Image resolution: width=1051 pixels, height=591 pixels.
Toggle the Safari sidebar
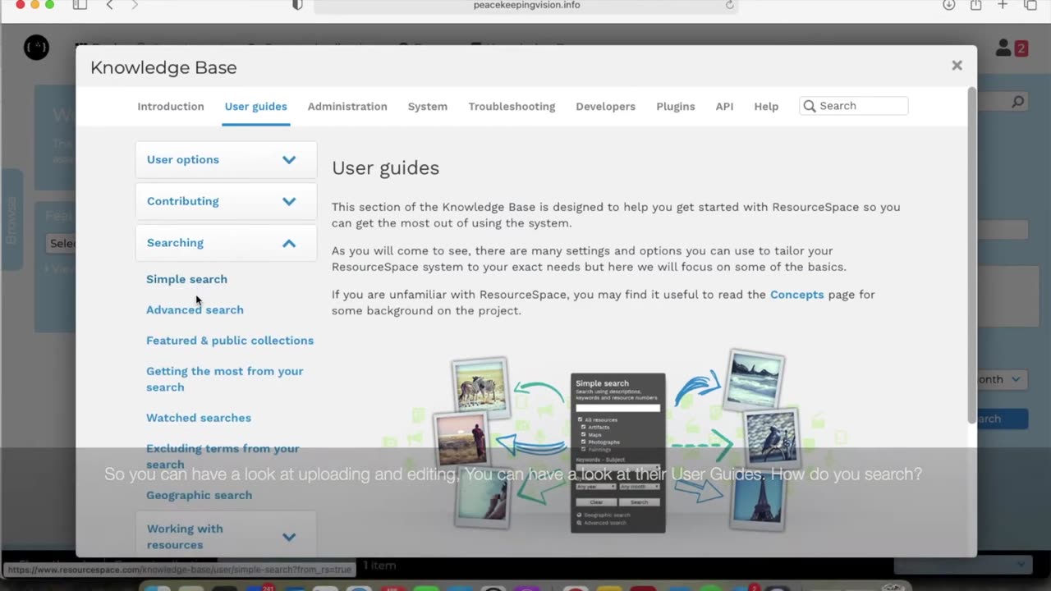[x=80, y=5]
